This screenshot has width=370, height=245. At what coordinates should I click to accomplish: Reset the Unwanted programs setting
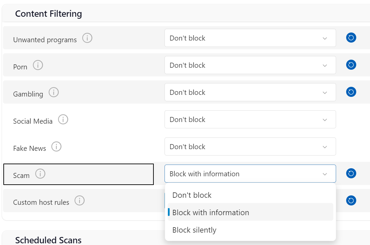point(351,38)
